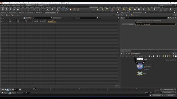This screenshot has height=99, width=177.
Task: Select the Sky Light shelf tool
Action: pos(135,10)
